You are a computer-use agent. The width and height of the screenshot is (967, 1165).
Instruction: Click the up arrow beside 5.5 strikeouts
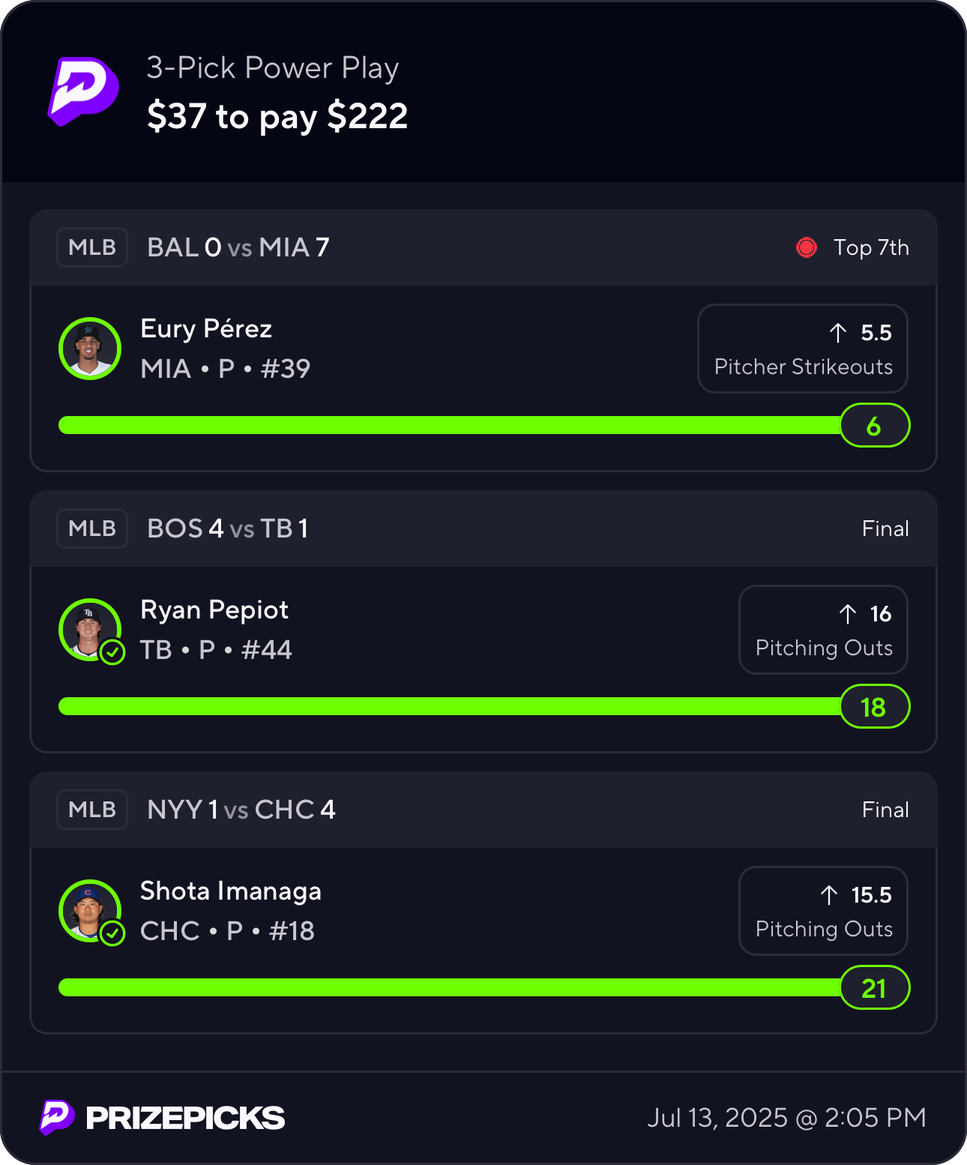(x=838, y=332)
